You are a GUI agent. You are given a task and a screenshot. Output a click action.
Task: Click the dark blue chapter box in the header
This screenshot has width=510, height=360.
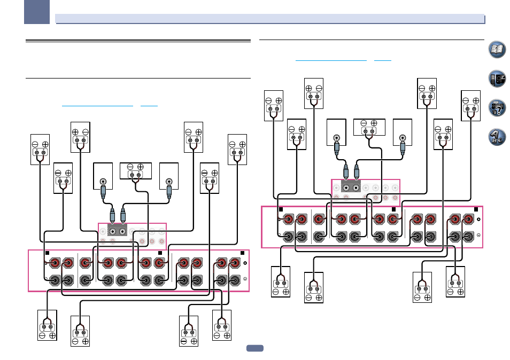pos(37,12)
